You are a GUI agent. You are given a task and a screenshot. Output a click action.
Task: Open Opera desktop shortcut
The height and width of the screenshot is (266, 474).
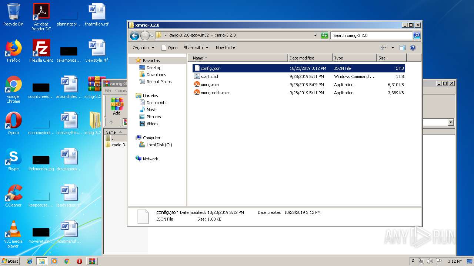13,123
